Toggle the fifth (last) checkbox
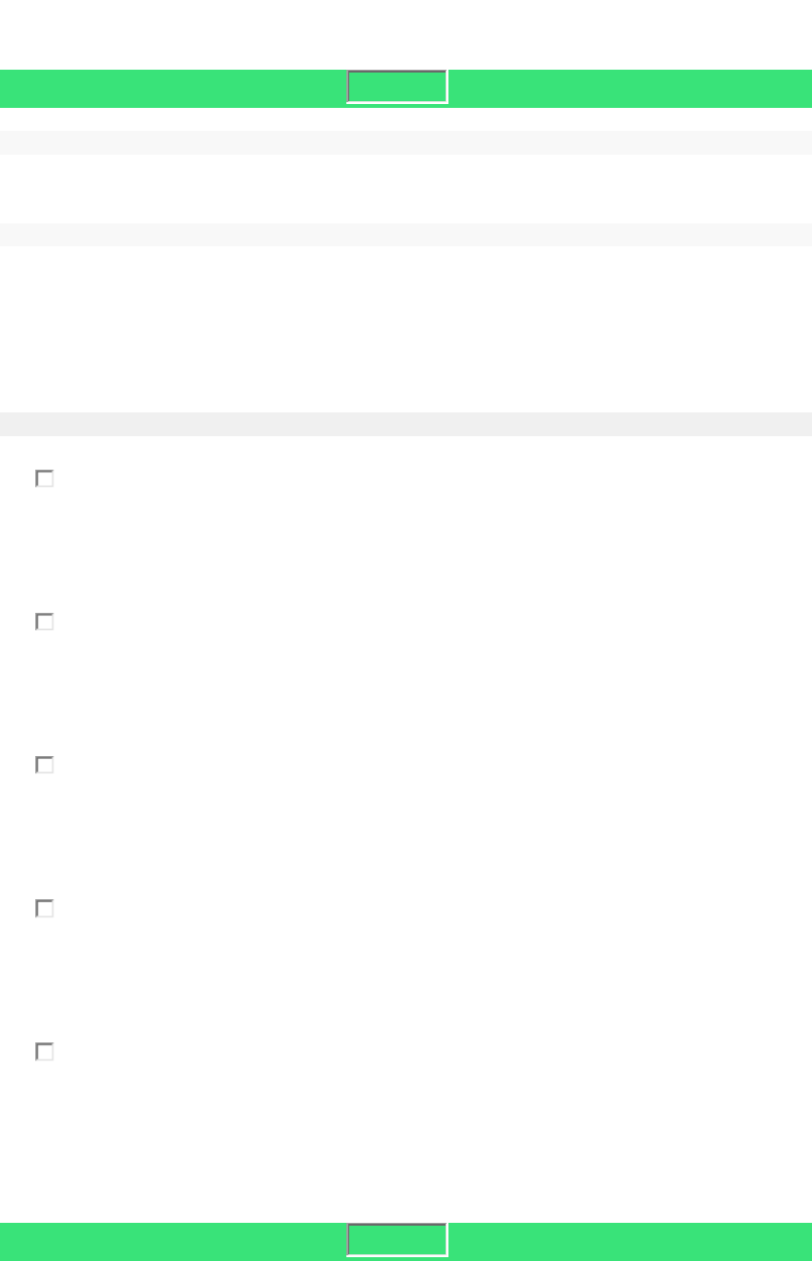 pyautogui.click(x=44, y=1052)
